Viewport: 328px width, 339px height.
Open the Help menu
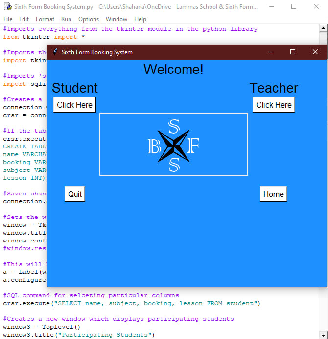coord(140,19)
